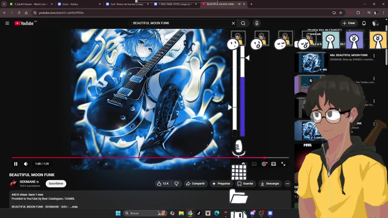Switch to the Inicio - Roblox tab
Screen dimensions: 388x218
79,4
